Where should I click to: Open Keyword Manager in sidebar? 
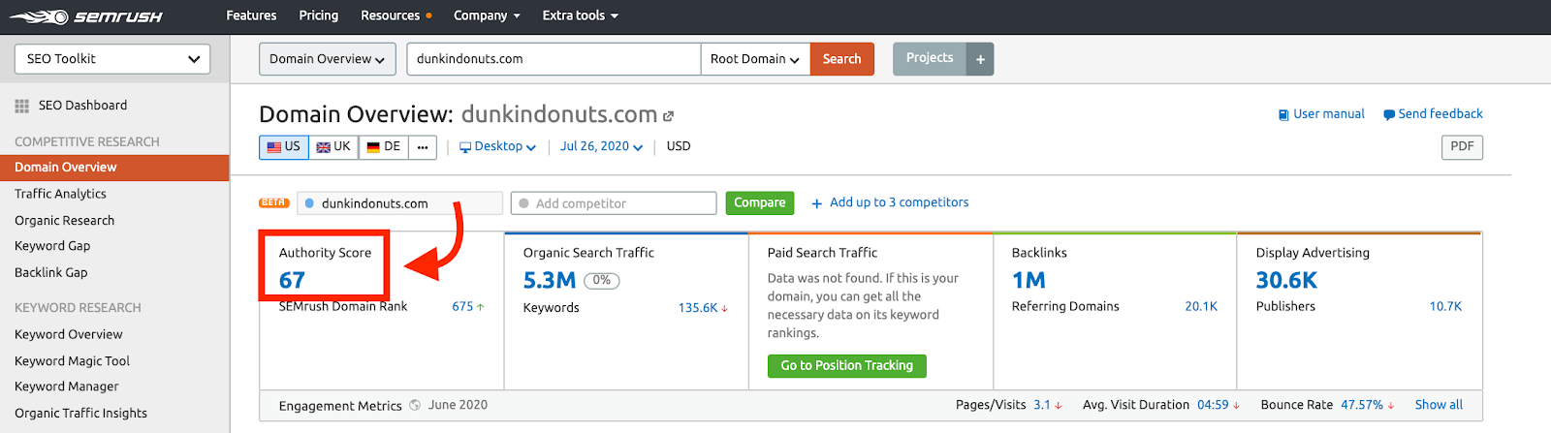click(66, 387)
